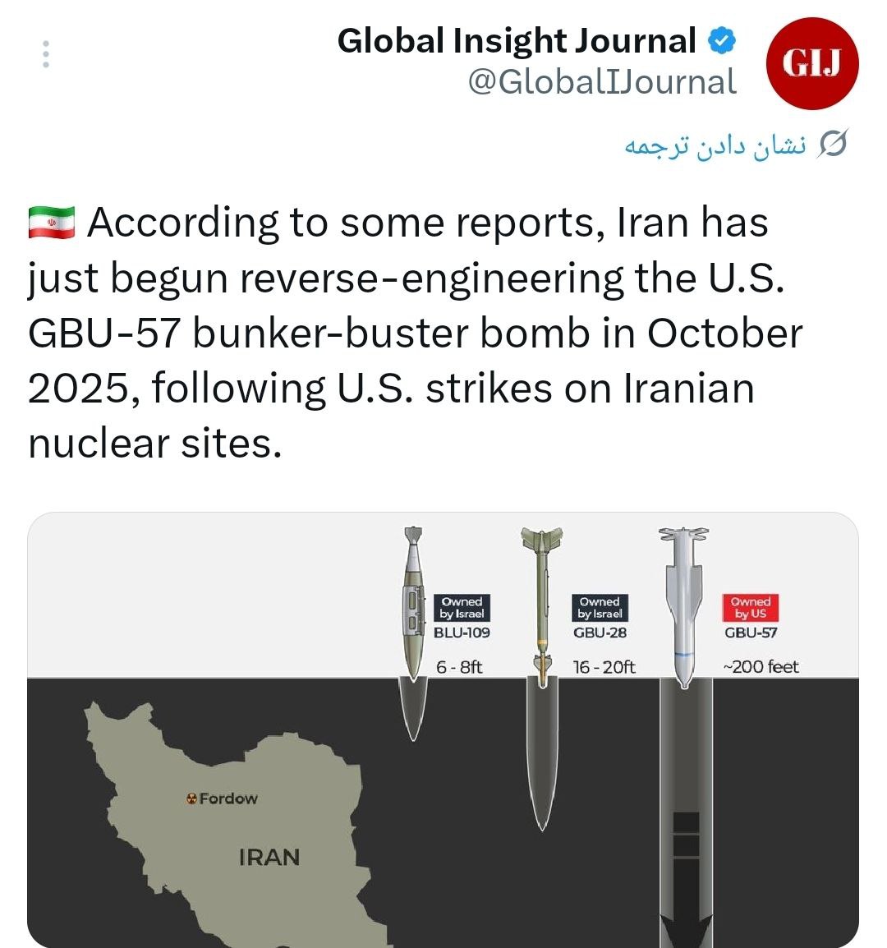Click the GIJ profile avatar
Viewport: 887px width, 948px height.
811,64
